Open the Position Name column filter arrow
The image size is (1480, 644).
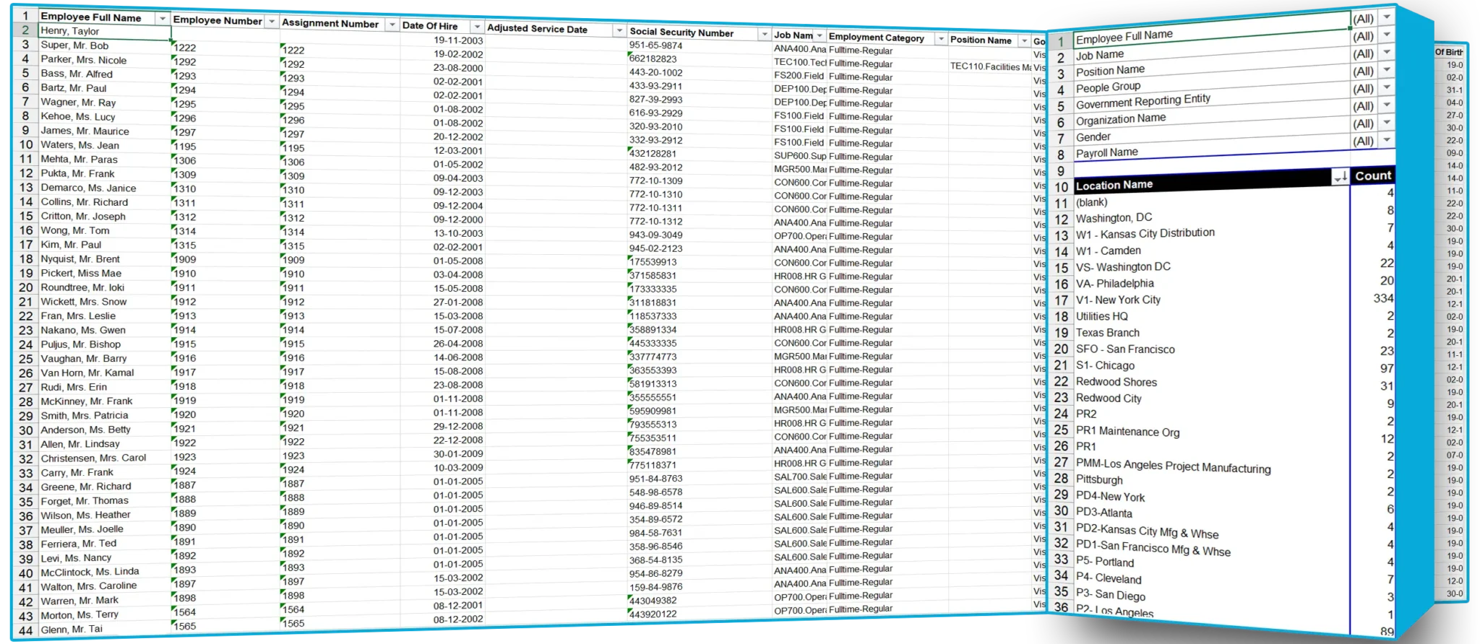[x=1024, y=41]
